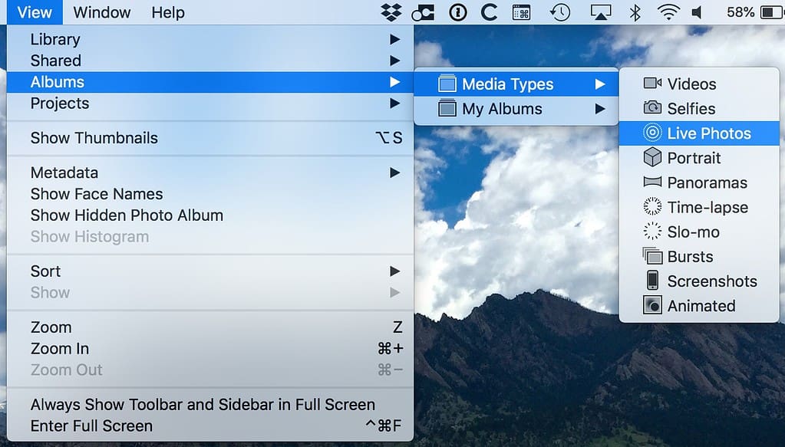Open the Sort submenu
This screenshot has width=785, height=447.
pyautogui.click(x=45, y=271)
